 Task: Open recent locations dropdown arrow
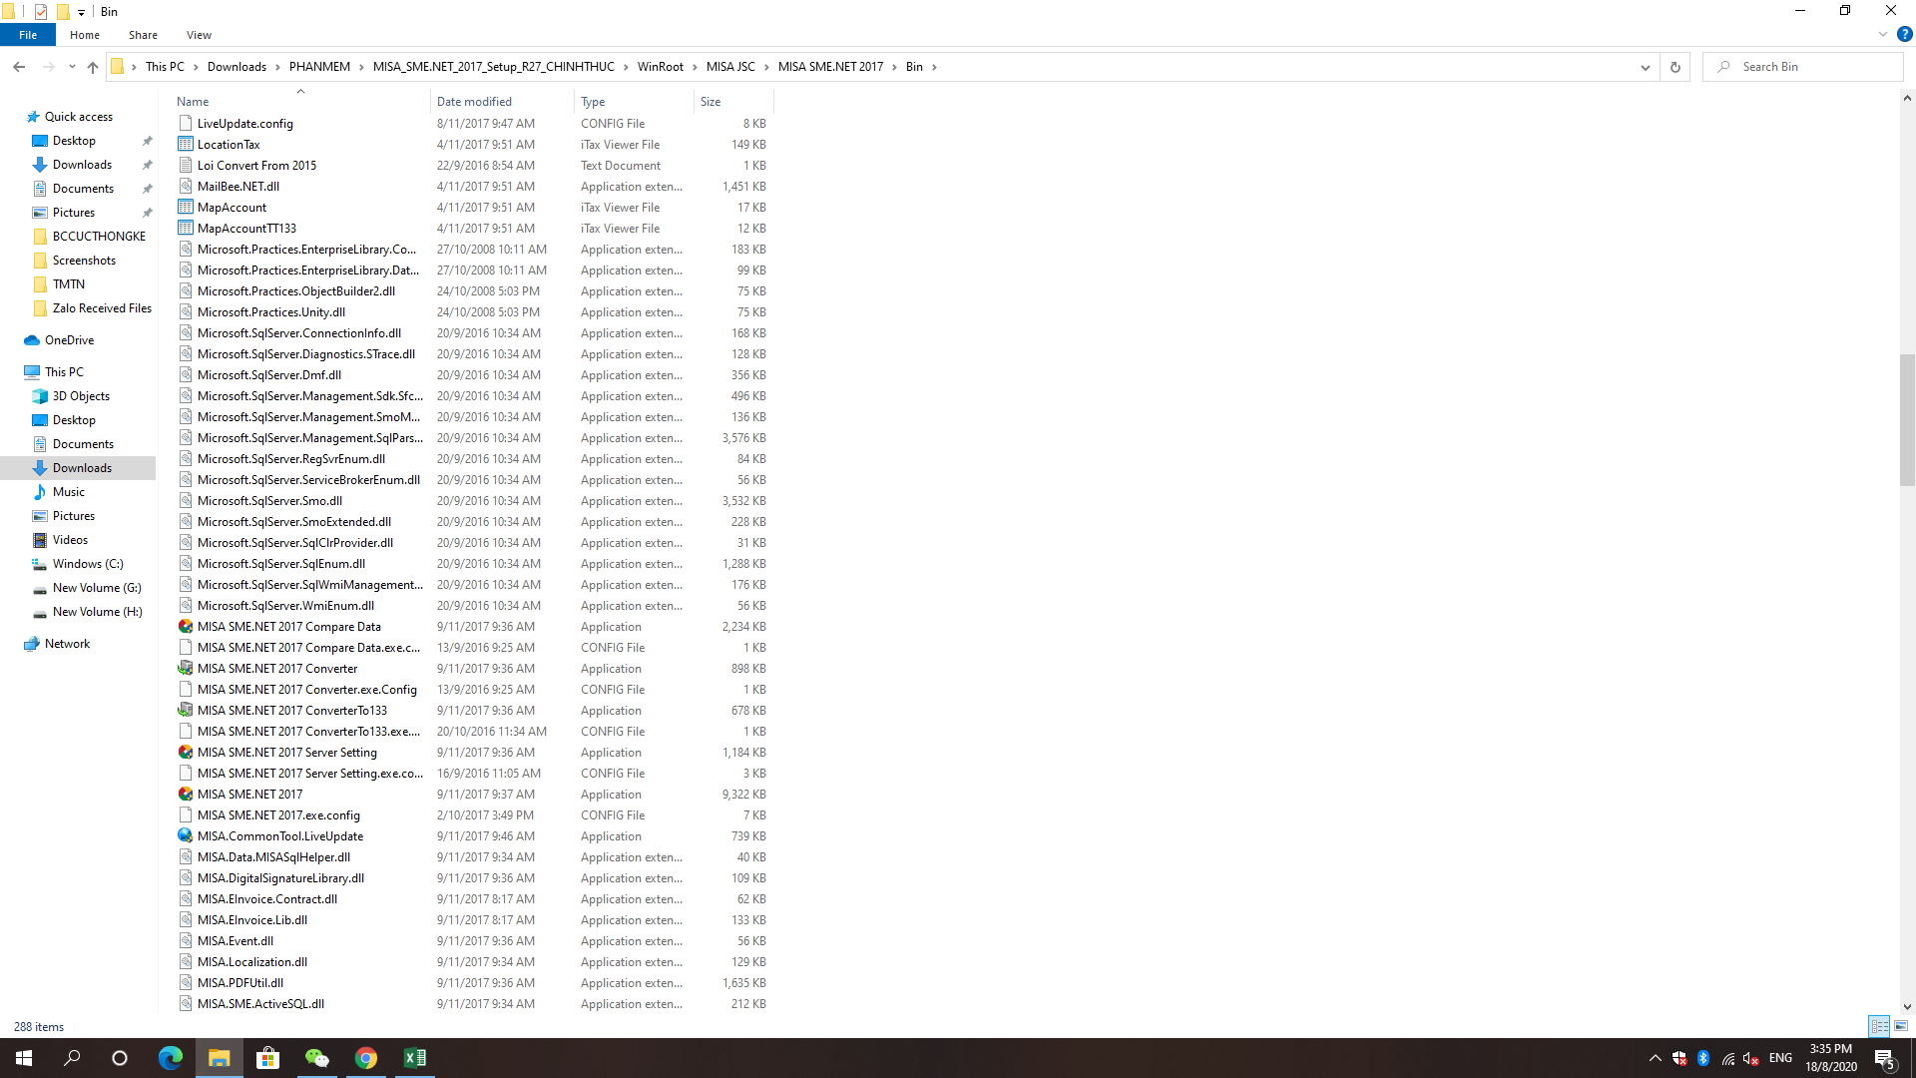[72, 67]
